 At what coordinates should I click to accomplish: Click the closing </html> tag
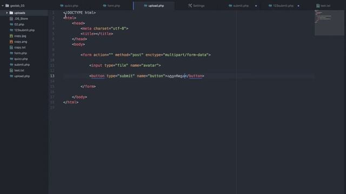click(71, 102)
